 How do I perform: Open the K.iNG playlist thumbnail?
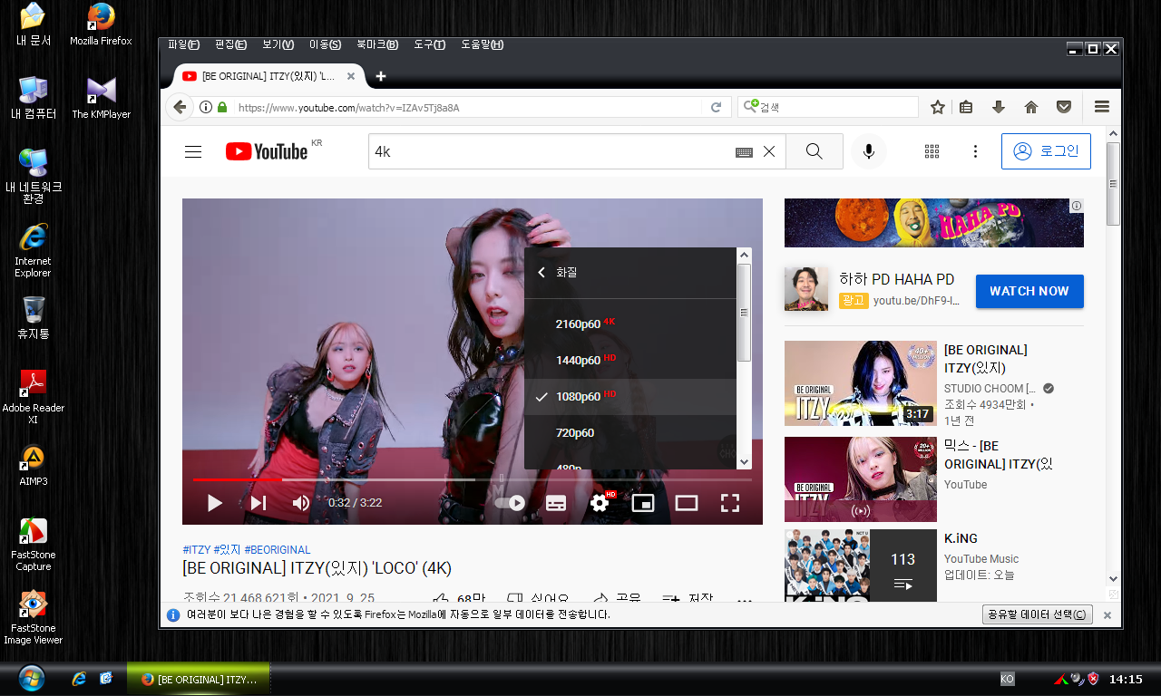tap(860, 565)
